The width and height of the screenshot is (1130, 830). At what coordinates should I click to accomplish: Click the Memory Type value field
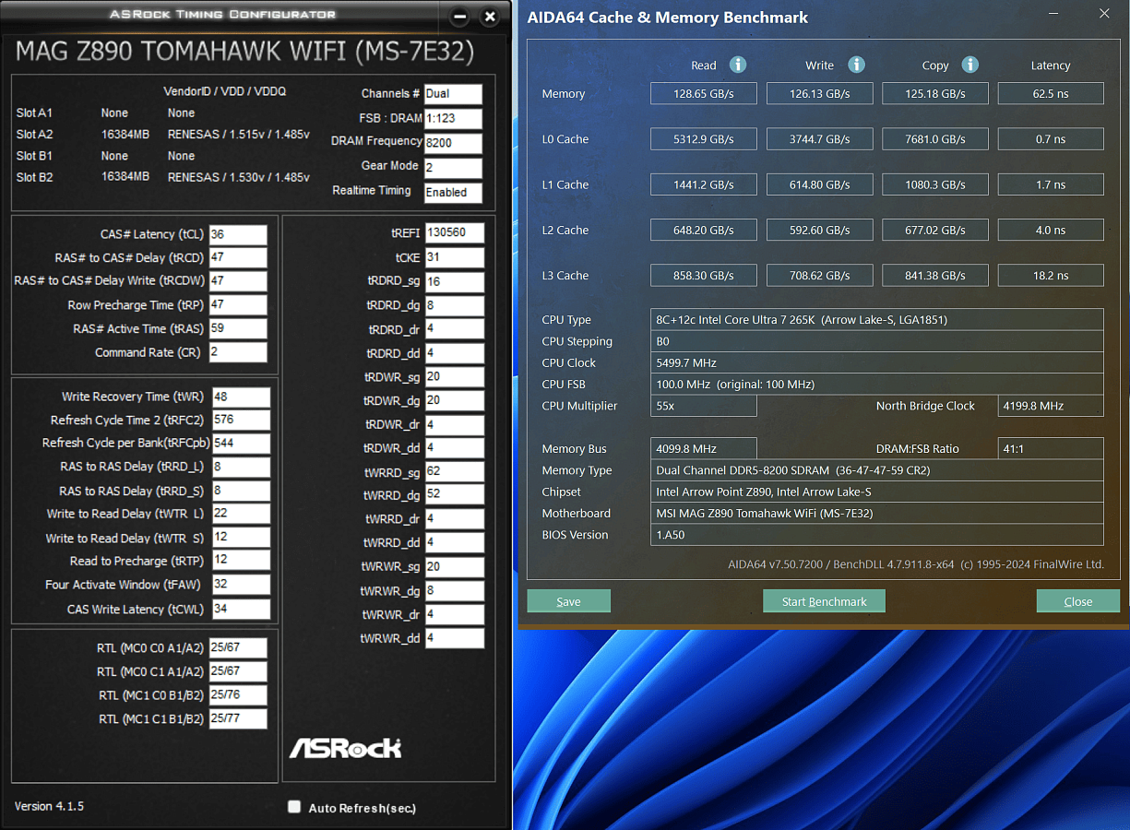point(877,470)
